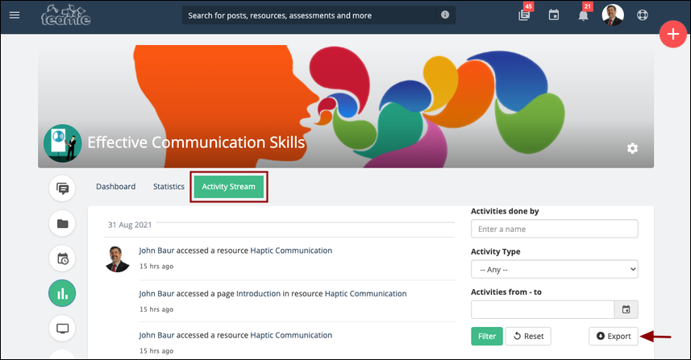This screenshot has width=691, height=360.
Task: Click the 31 Aug 2021 date heading
Action: 130,225
